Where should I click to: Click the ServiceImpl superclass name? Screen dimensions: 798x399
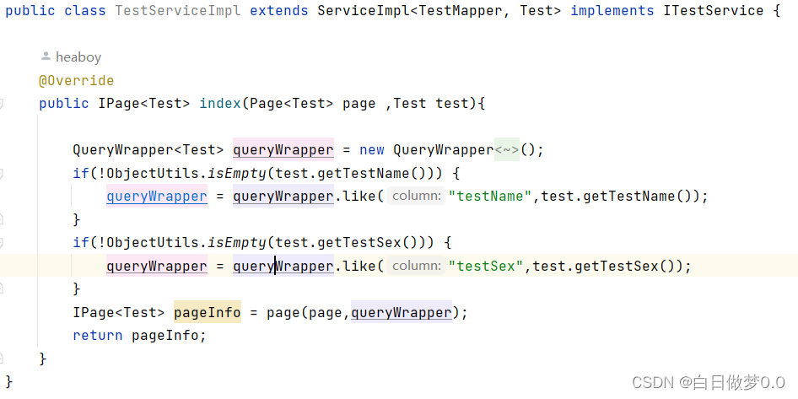coord(364,11)
